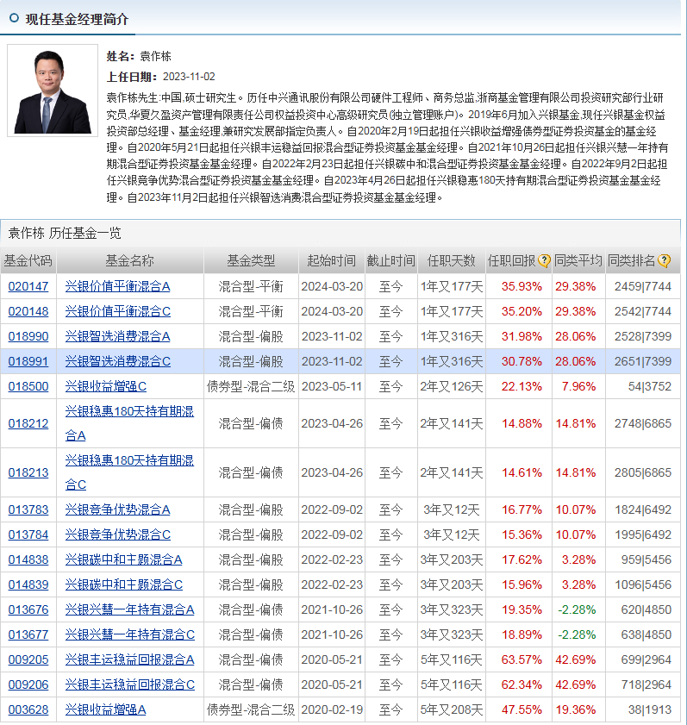The image size is (687, 725).
Task: Click the start date 2020-02-19 cell
Action: pyautogui.click(x=332, y=709)
